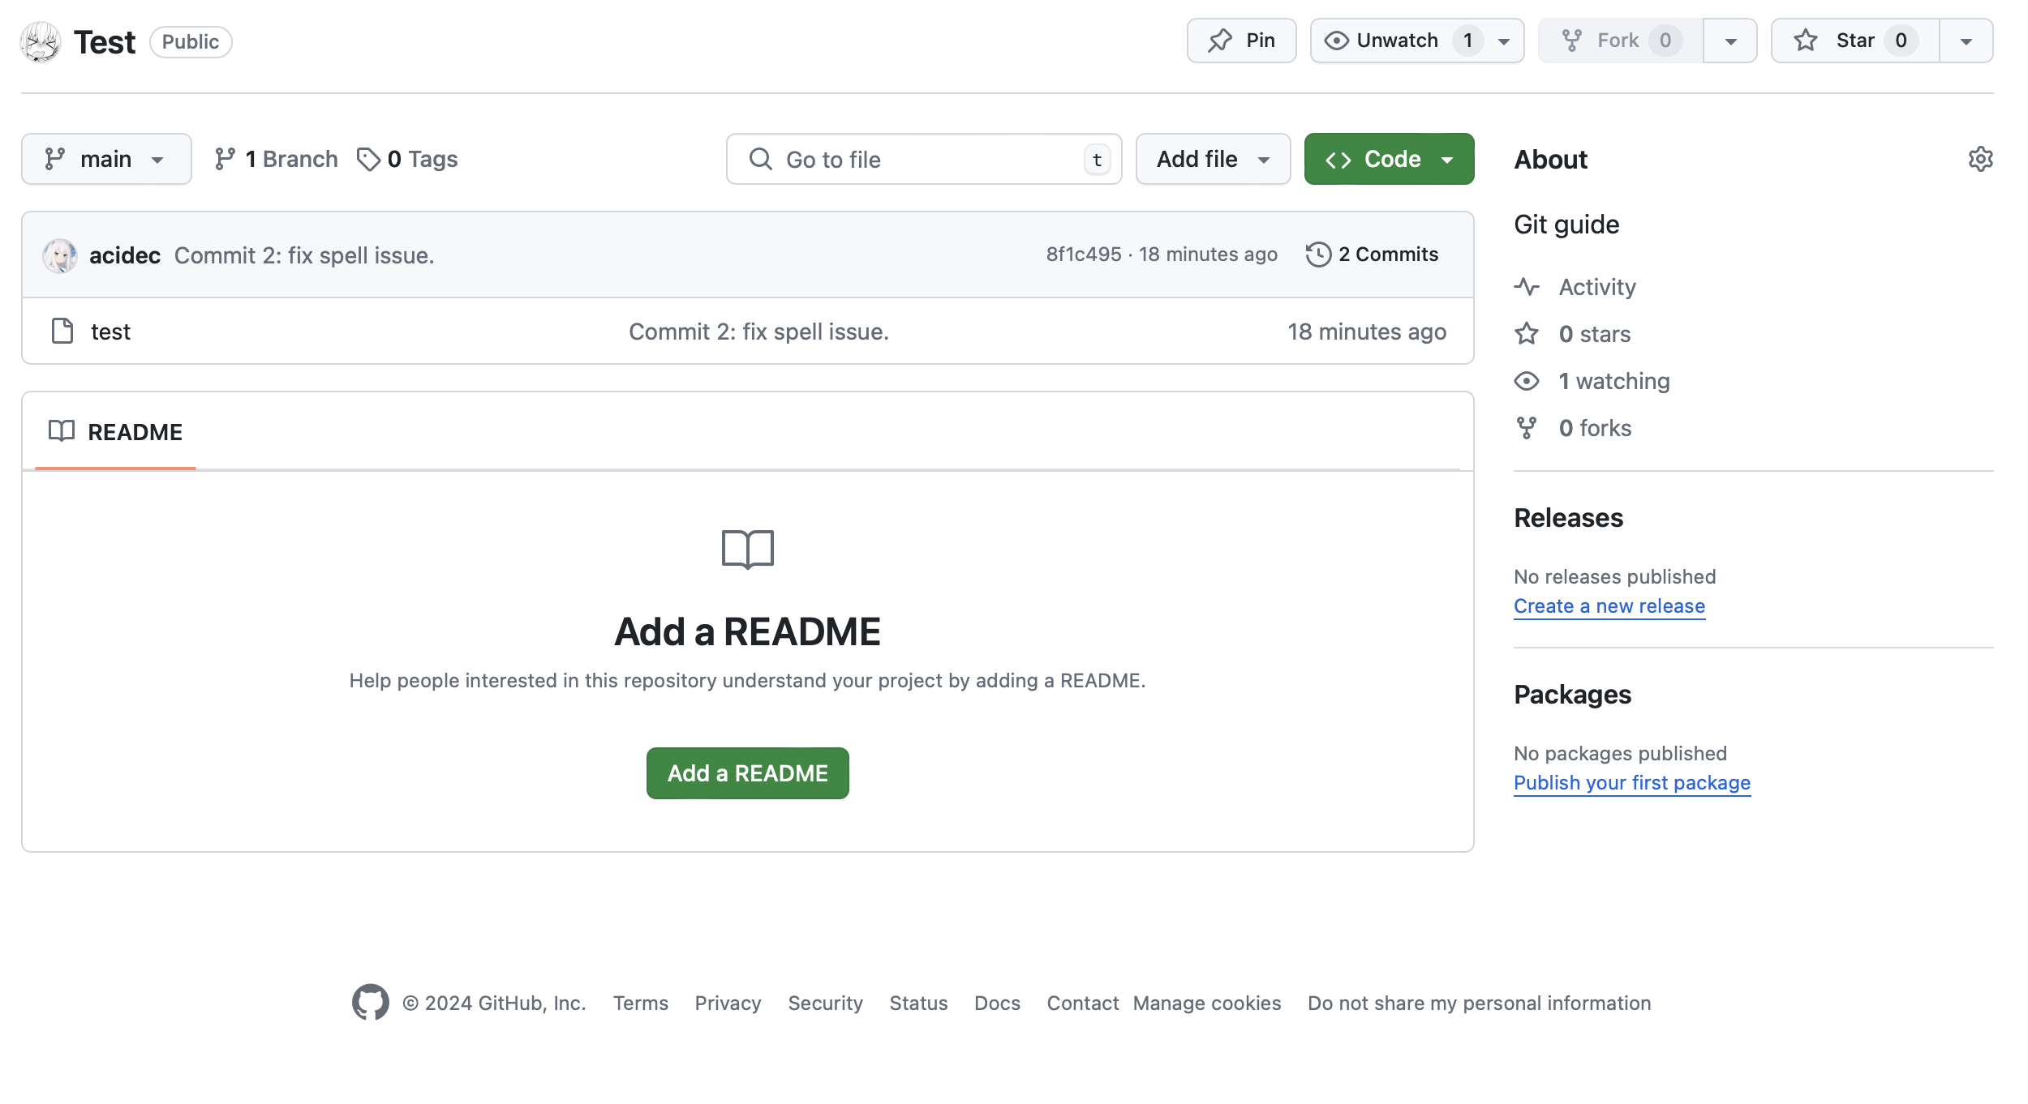Open the test file

pos(110,332)
